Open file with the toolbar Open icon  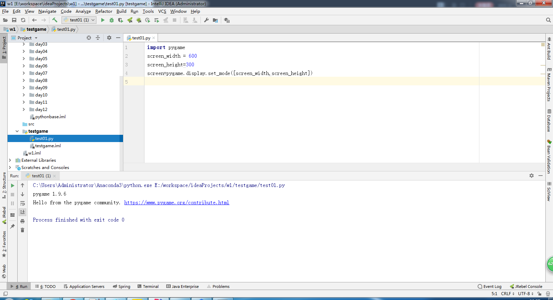tap(5, 20)
